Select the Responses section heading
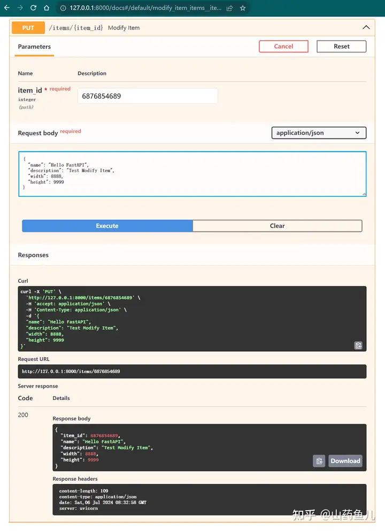 (x=33, y=255)
